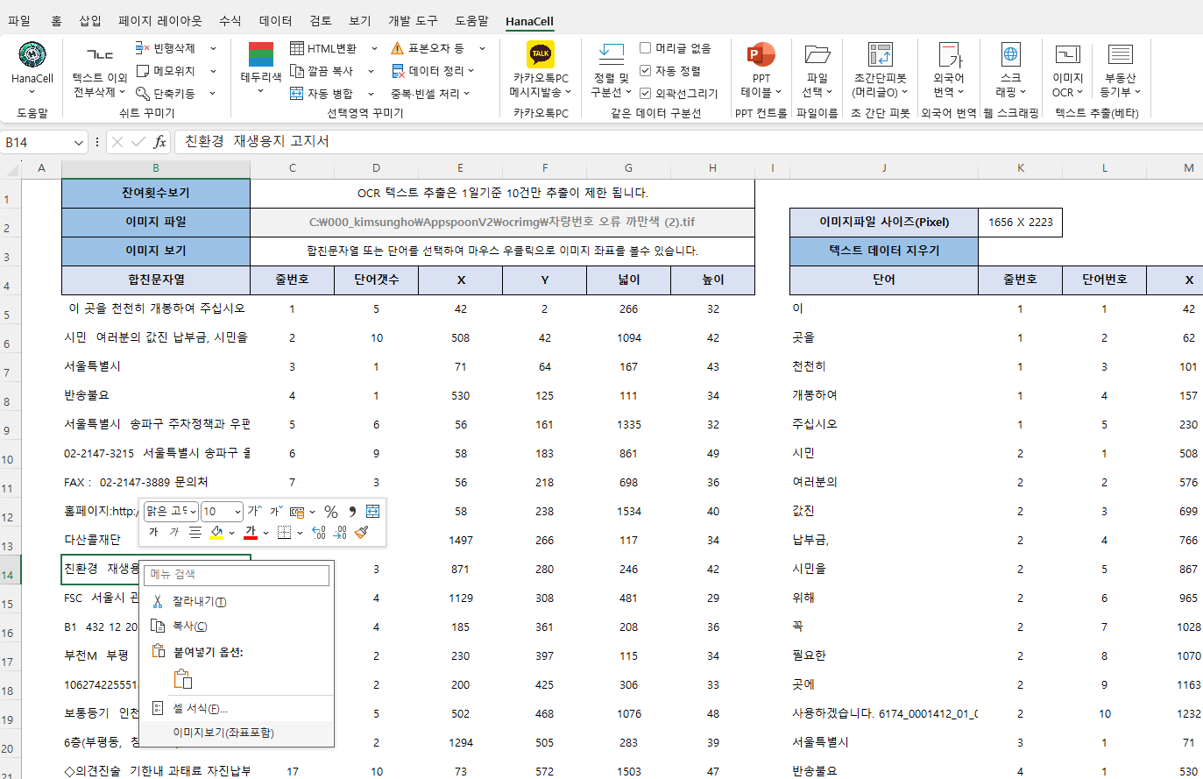The width and height of the screenshot is (1203, 779).
Task: Click the 외국어 번역 icon
Action: click(949, 54)
